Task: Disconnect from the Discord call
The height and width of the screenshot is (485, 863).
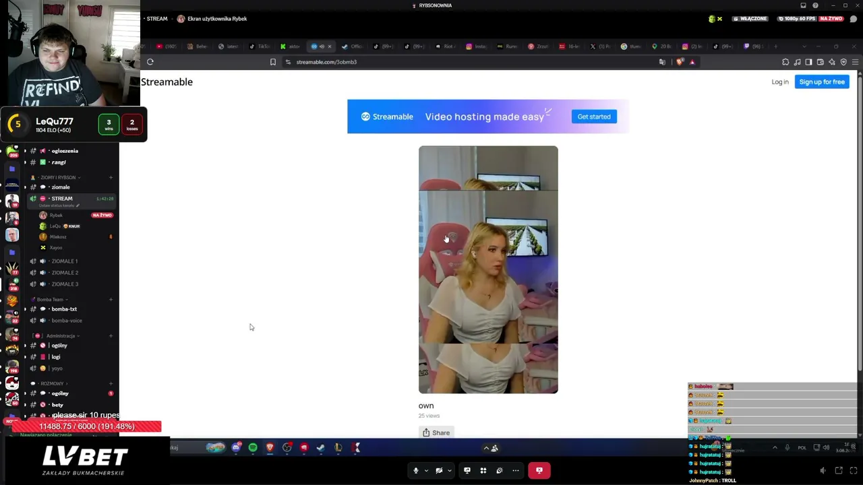Action: 539,470
